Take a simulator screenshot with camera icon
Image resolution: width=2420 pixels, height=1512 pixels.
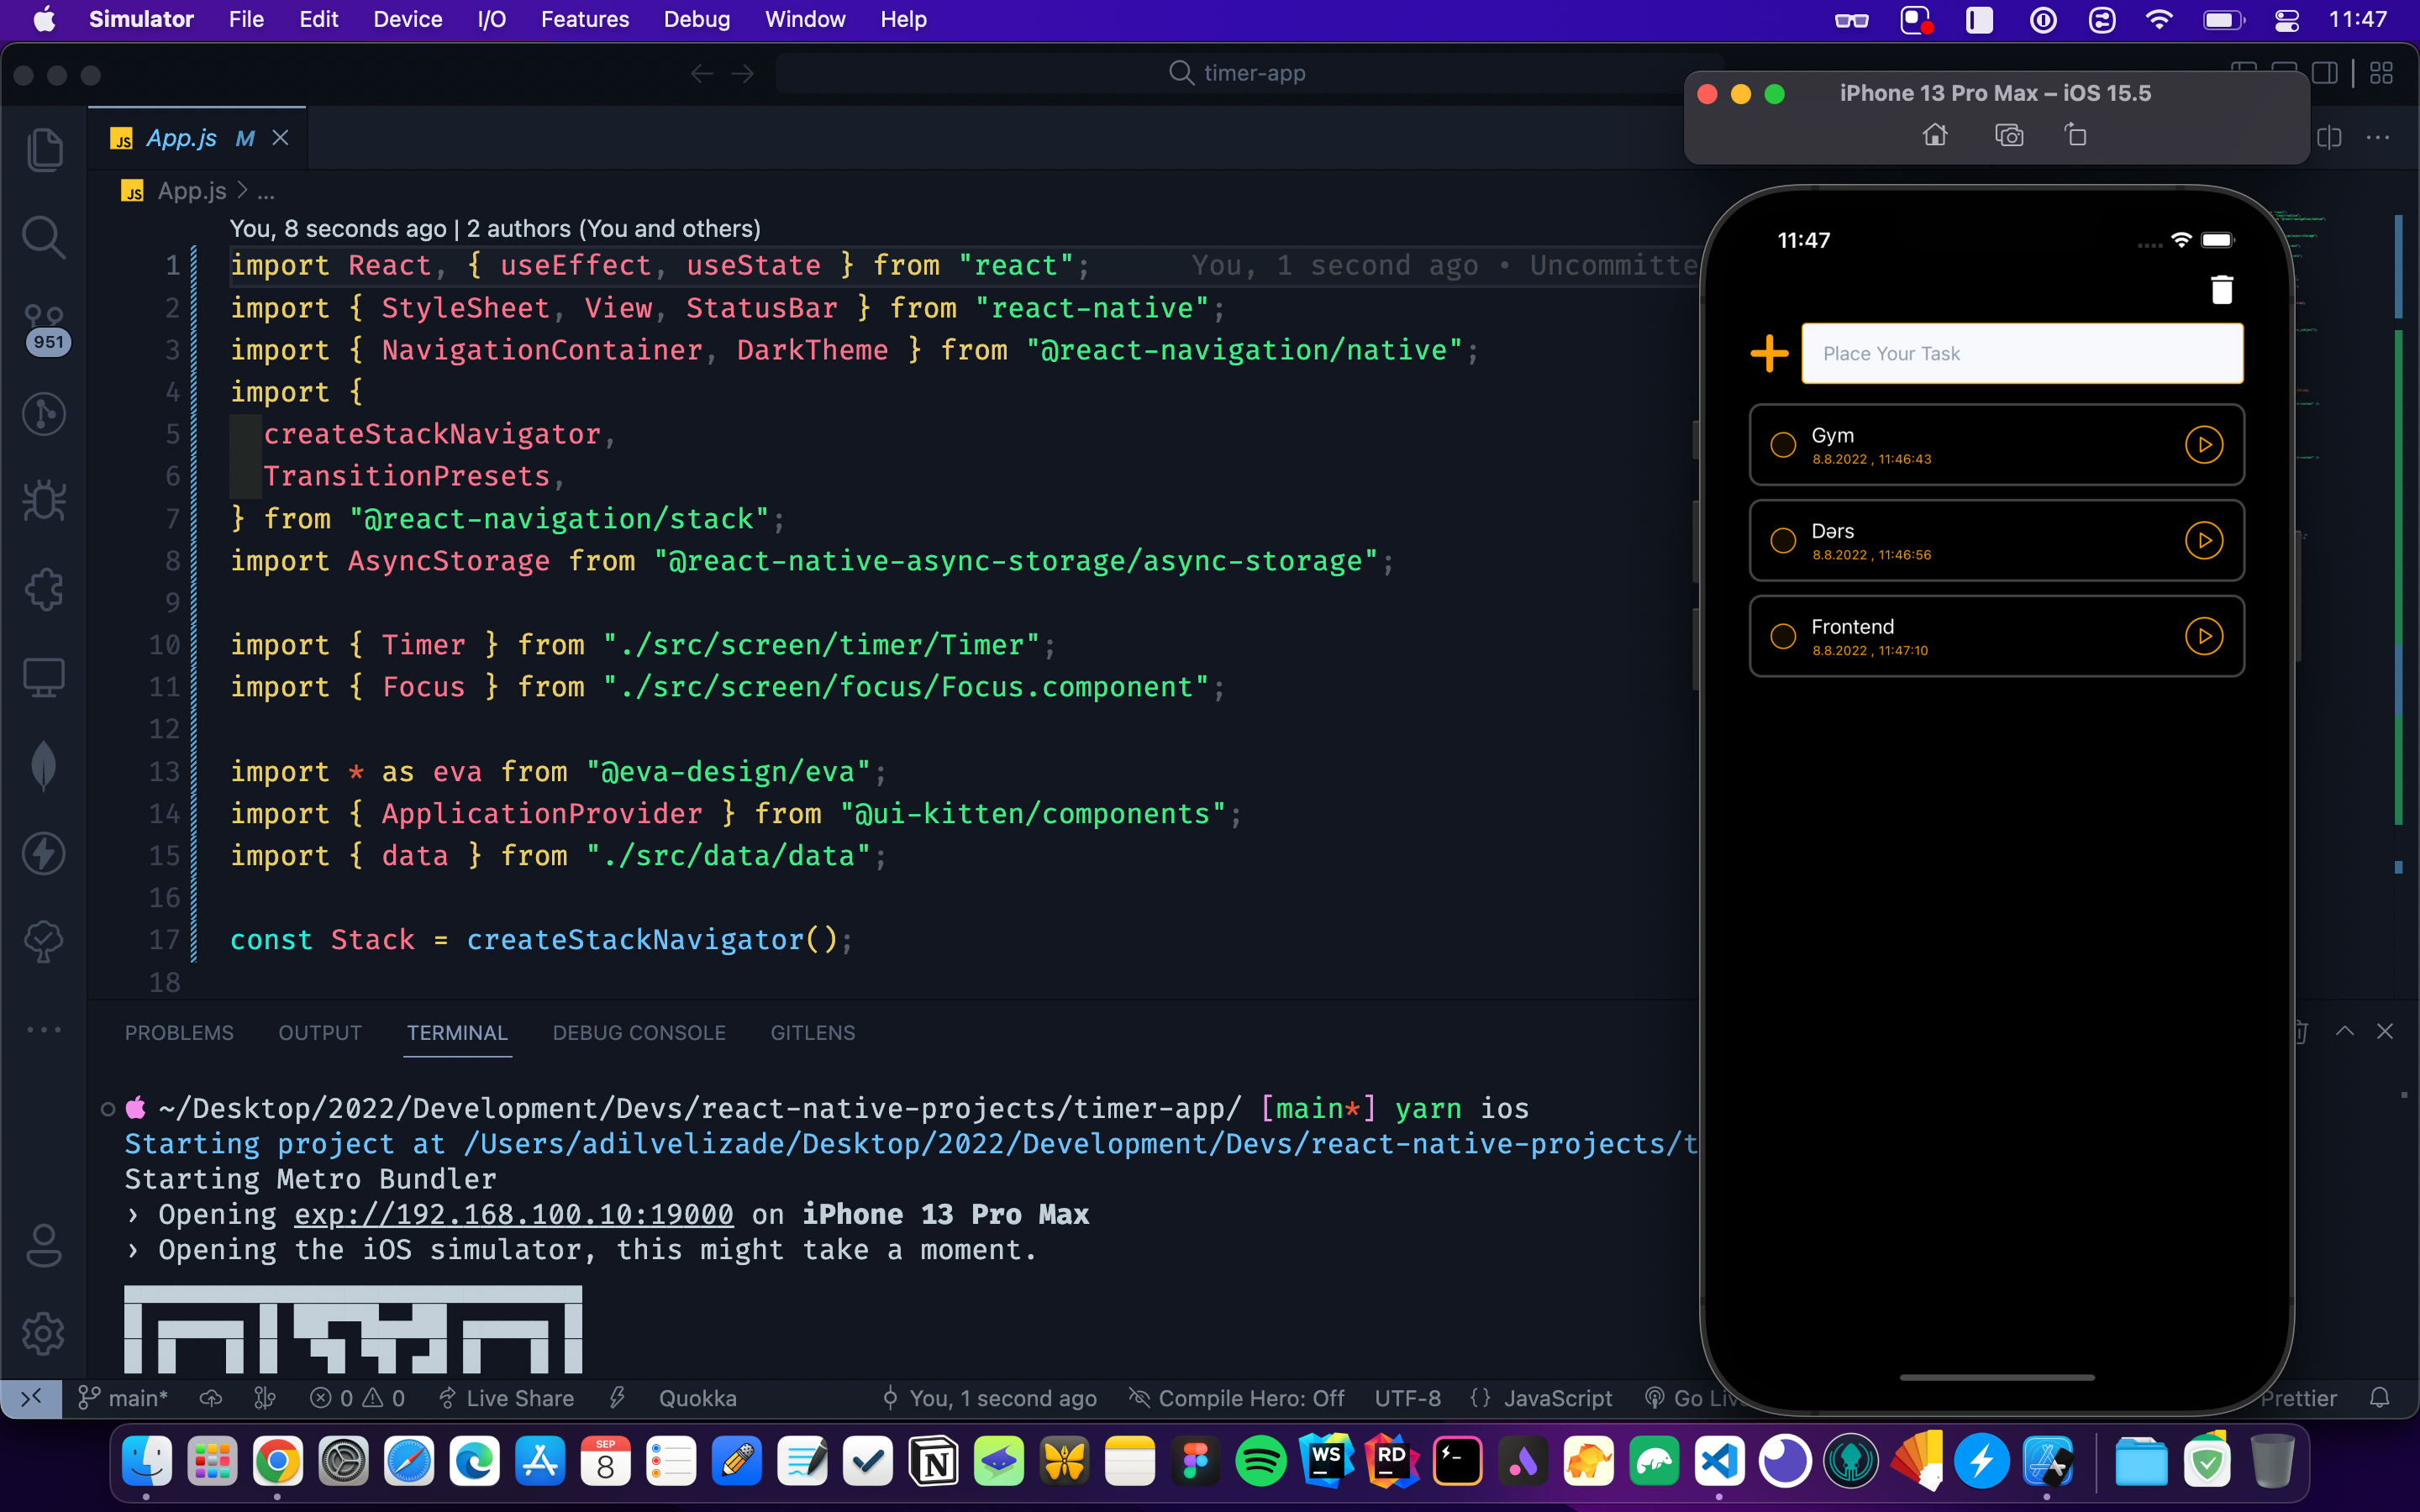[2009, 135]
